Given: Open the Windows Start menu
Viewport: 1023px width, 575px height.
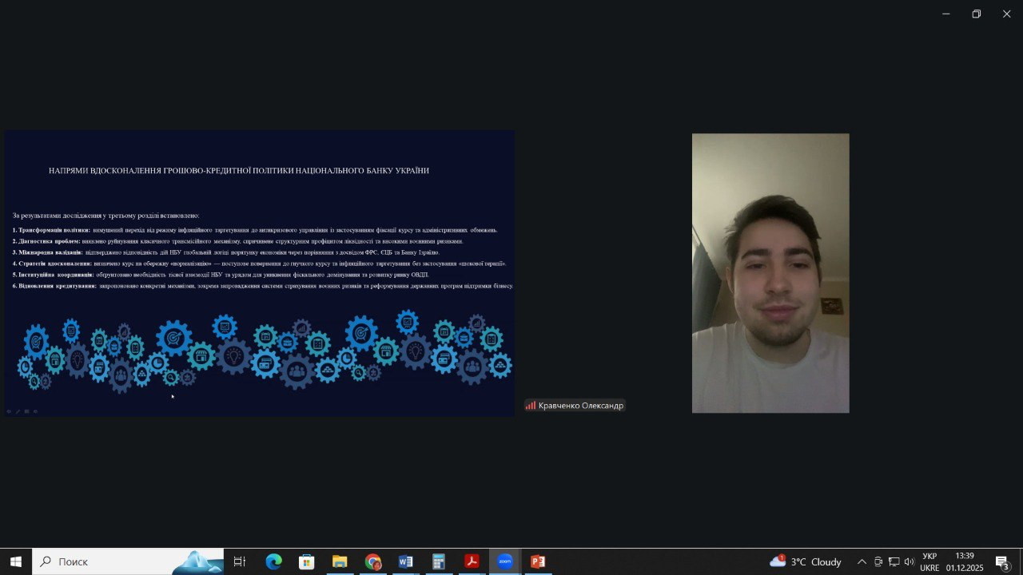Looking at the screenshot, I should [15, 561].
